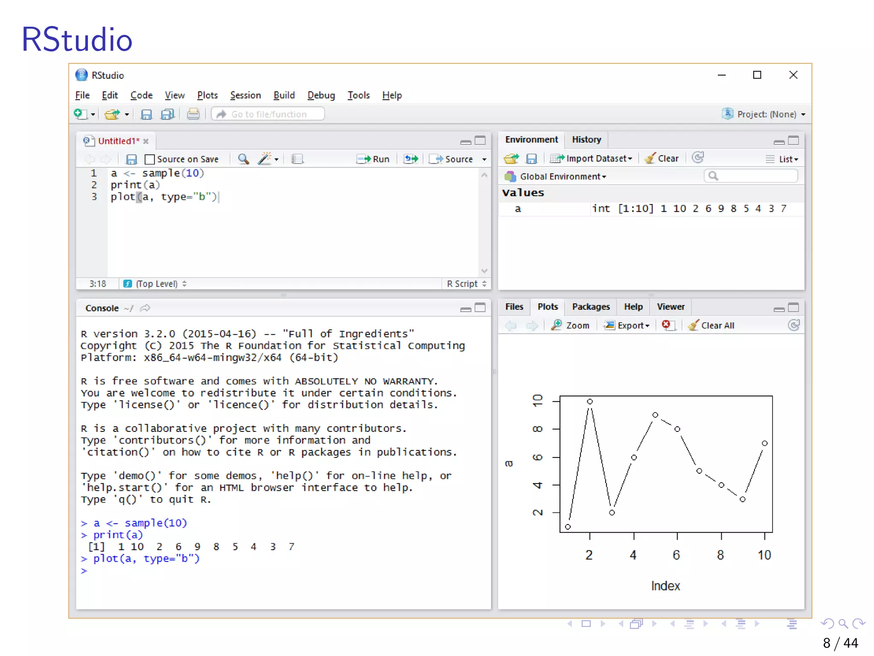The image size is (874, 656).
Task: Maximize the Console pane
Action: pyautogui.click(x=480, y=307)
